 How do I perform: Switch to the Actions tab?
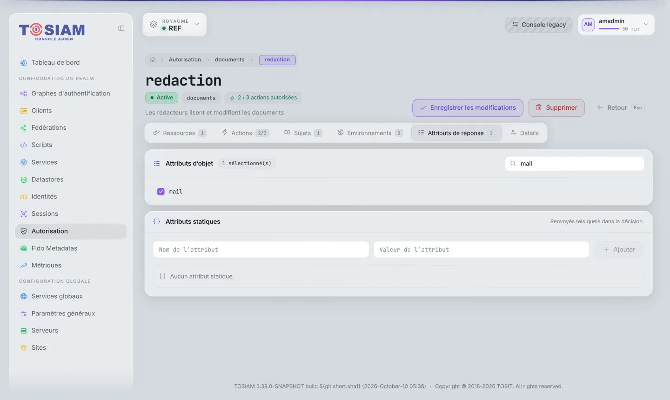[x=245, y=133]
